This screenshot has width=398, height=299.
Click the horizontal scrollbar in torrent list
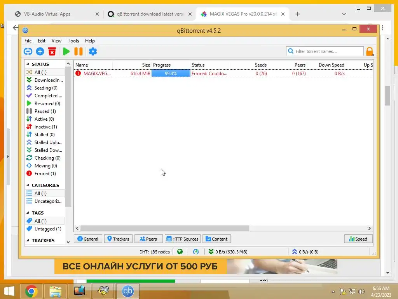(165, 228)
